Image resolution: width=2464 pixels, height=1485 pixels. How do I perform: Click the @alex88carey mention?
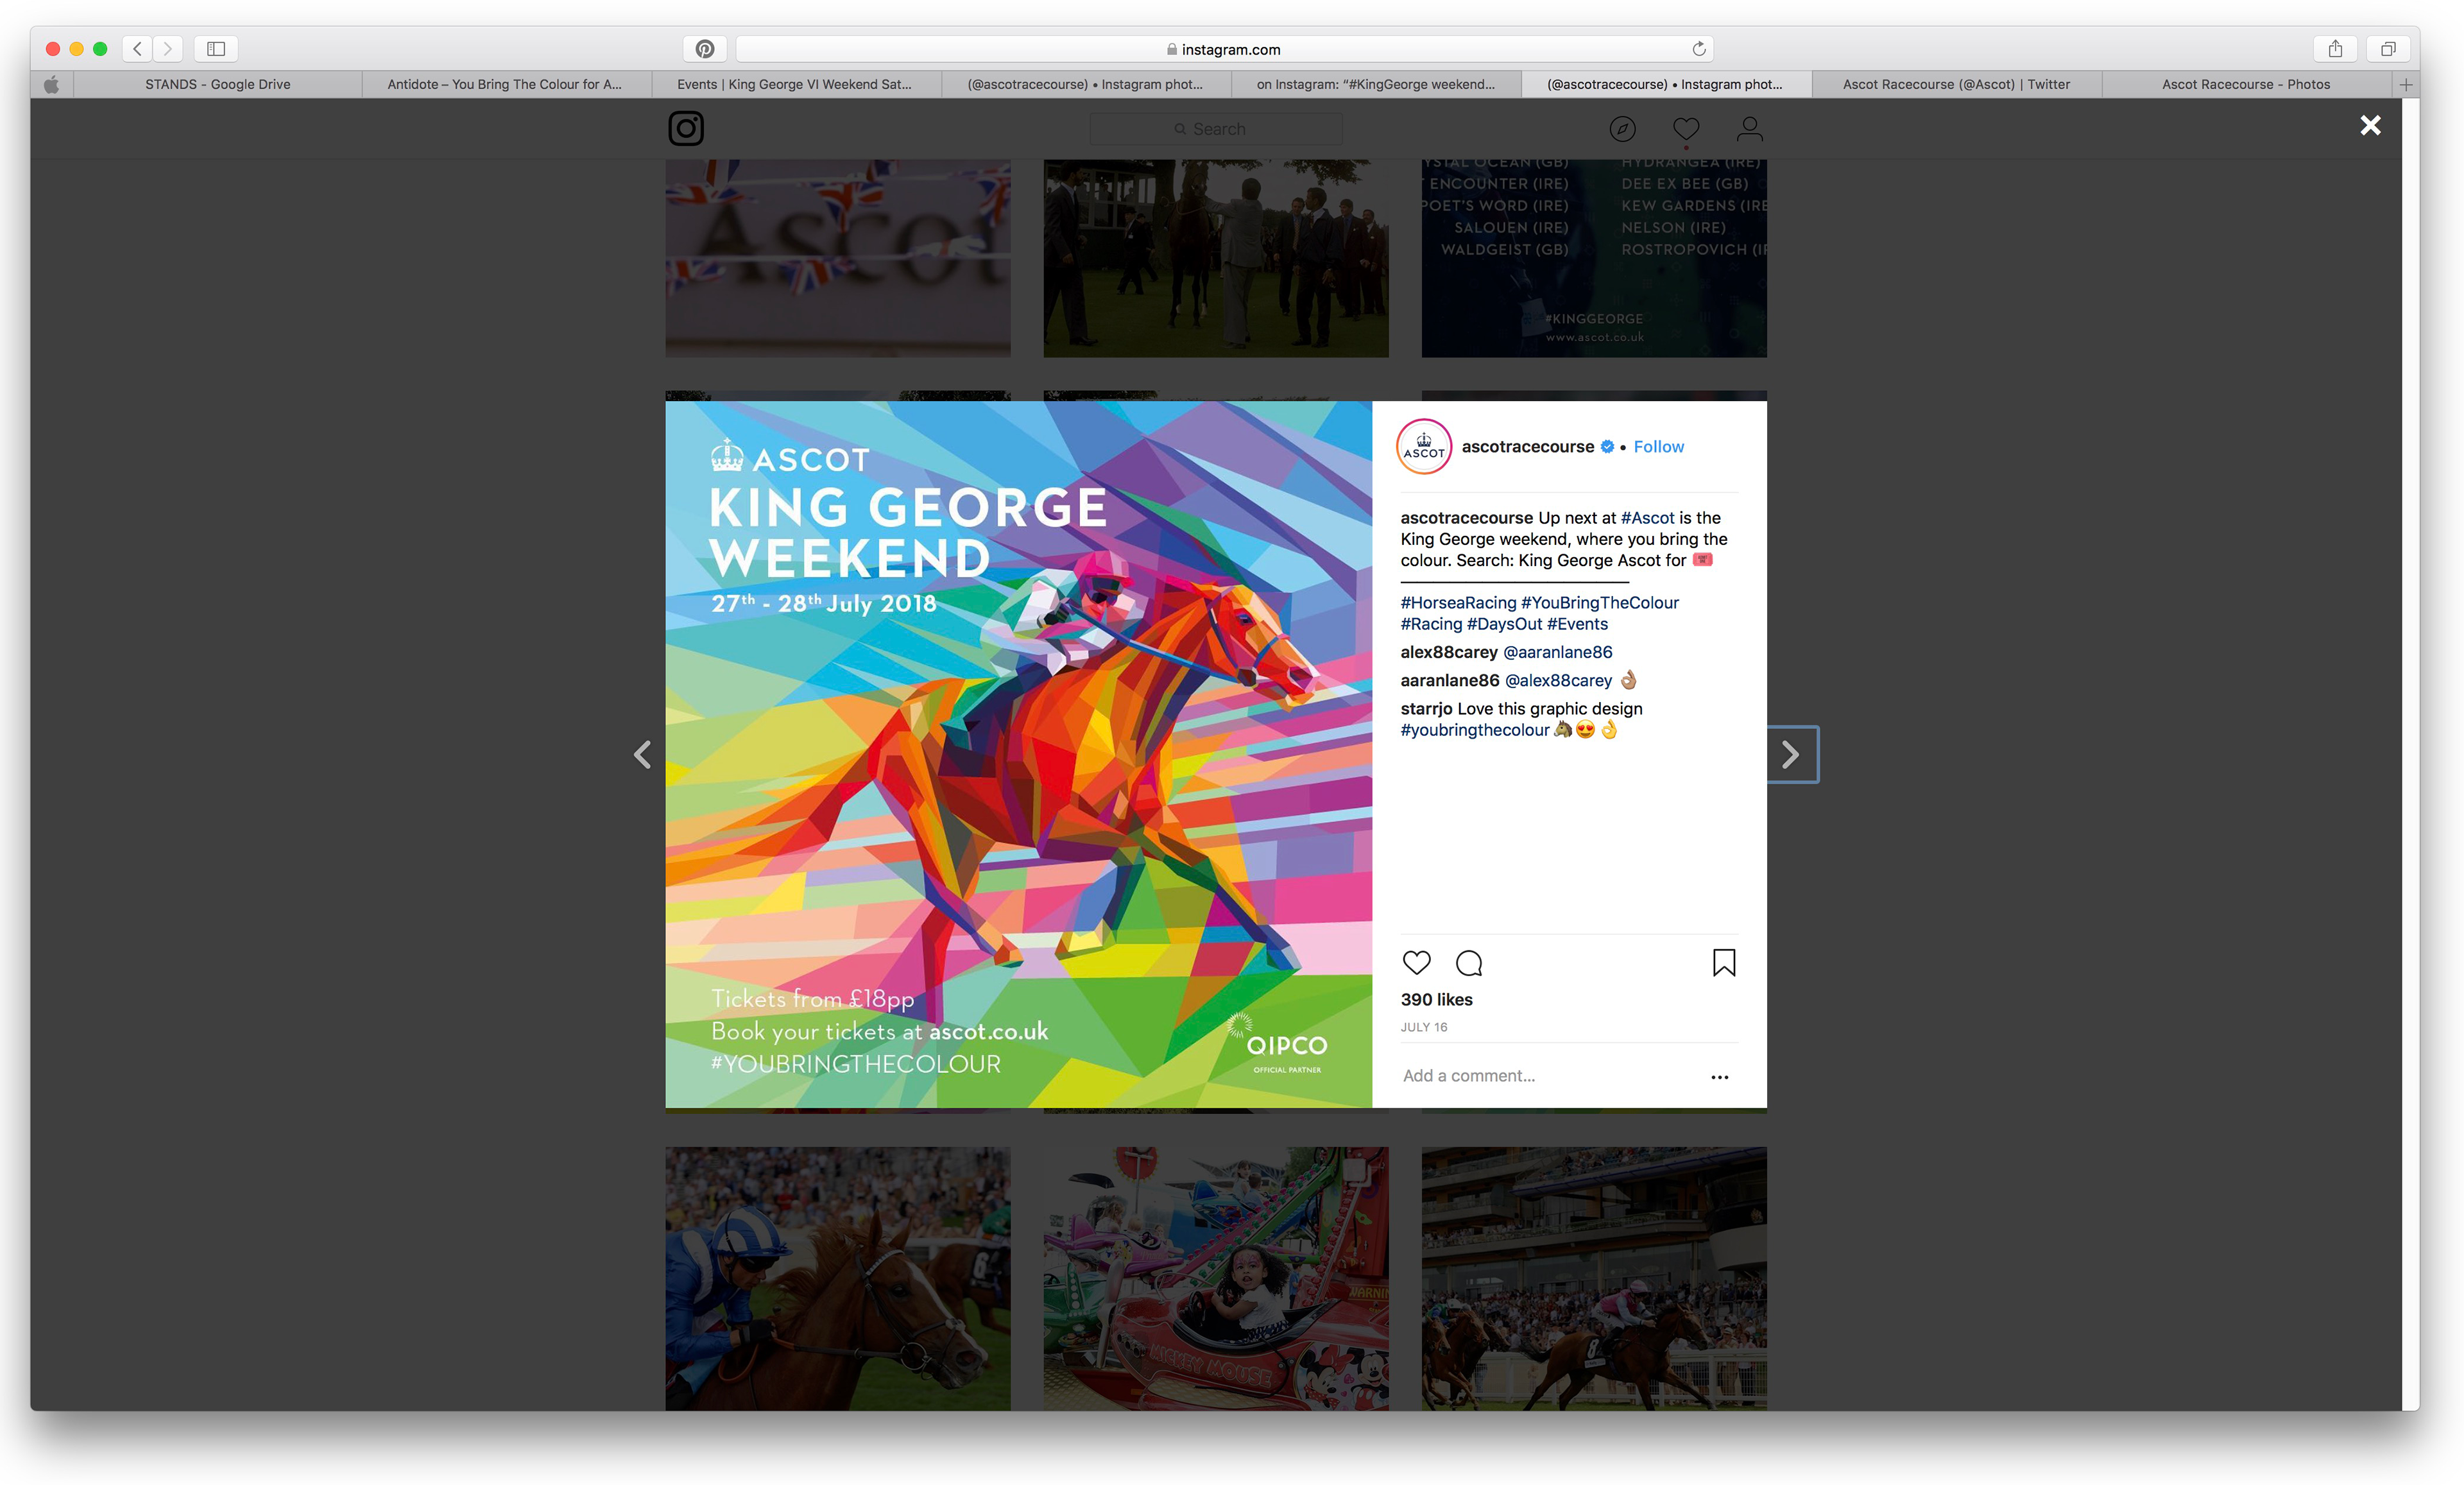[1558, 681]
